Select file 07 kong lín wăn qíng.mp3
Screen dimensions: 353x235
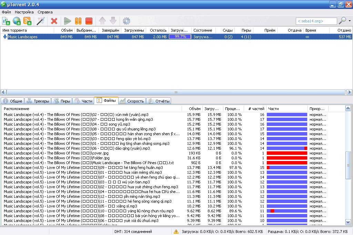(x=173, y=119)
